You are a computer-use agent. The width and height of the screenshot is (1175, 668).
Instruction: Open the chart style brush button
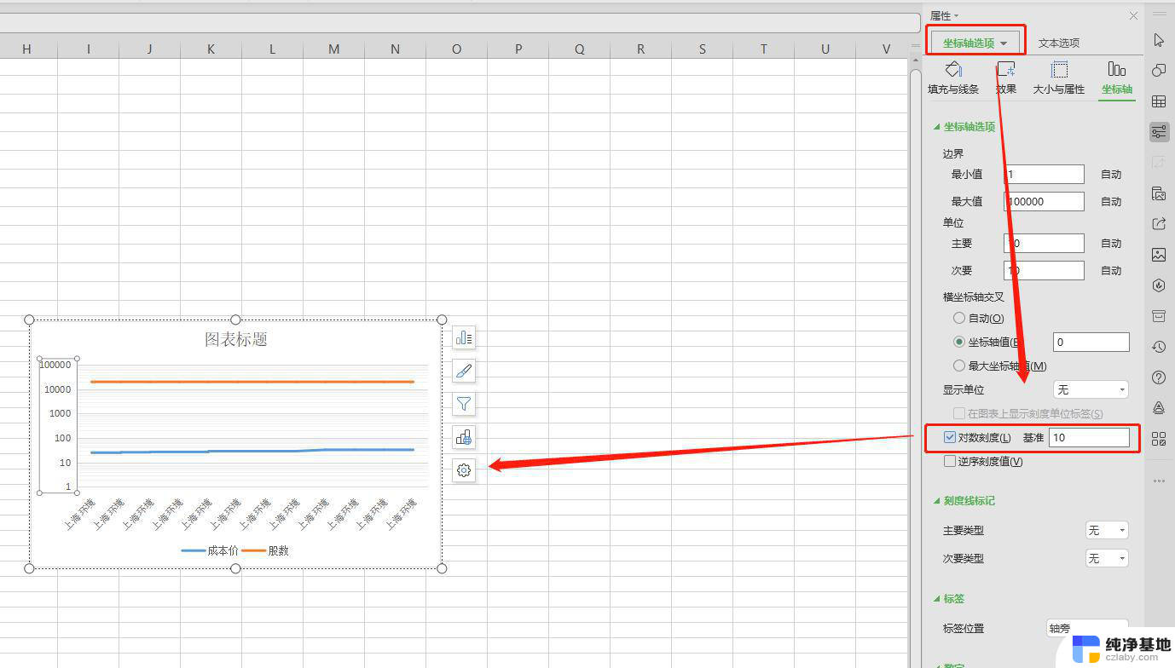point(464,371)
